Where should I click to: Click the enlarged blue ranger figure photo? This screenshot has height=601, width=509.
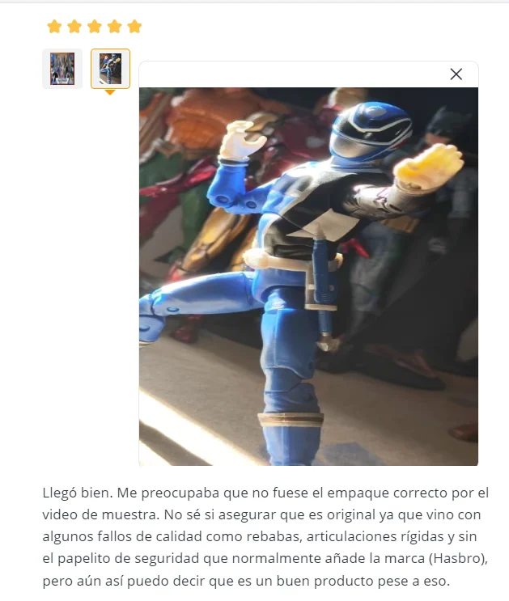pos(308,277)
